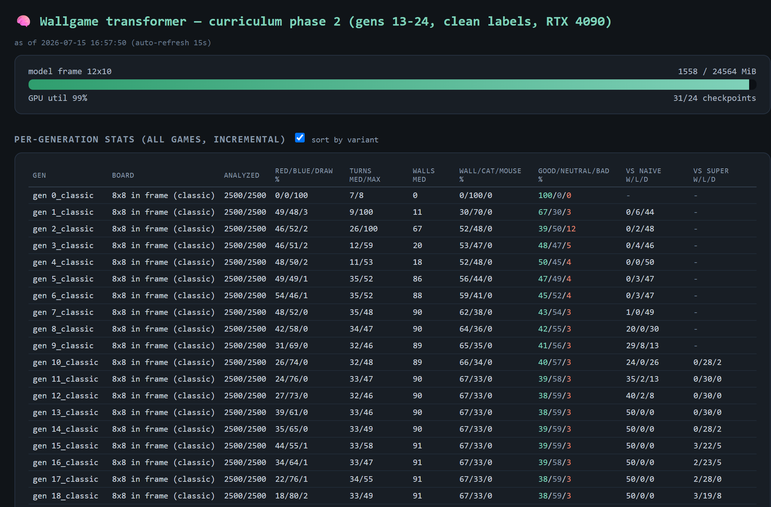The image size is (771, 507).
Task: Click the 'GPU util 99%' text
Action: (58, 98)
